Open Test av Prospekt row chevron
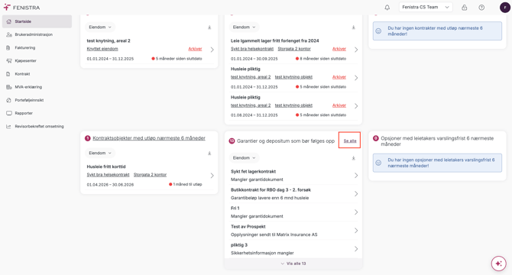This screenshot has height=275, width=512. (x=356, y=231)
